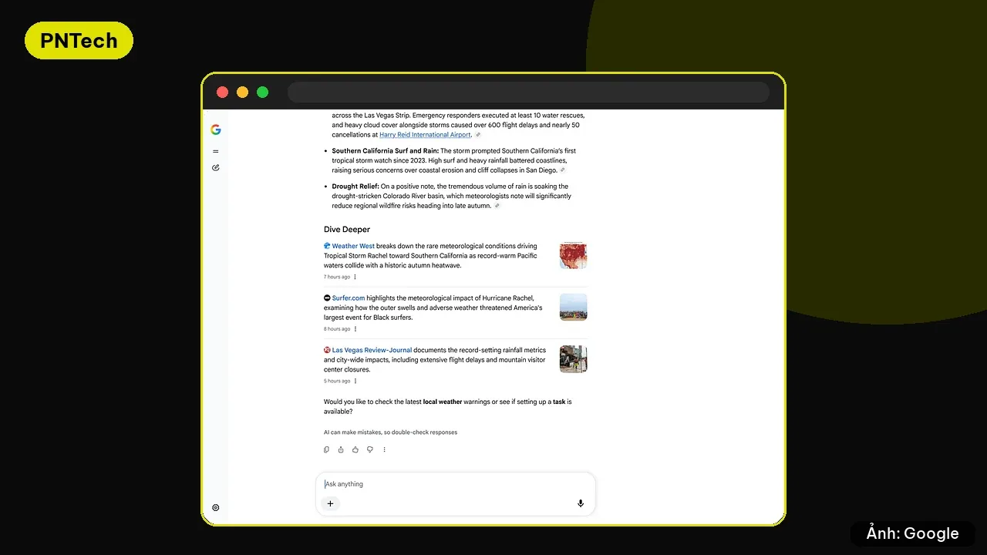Click the Weather West map thumbnail

pos(573,255)
